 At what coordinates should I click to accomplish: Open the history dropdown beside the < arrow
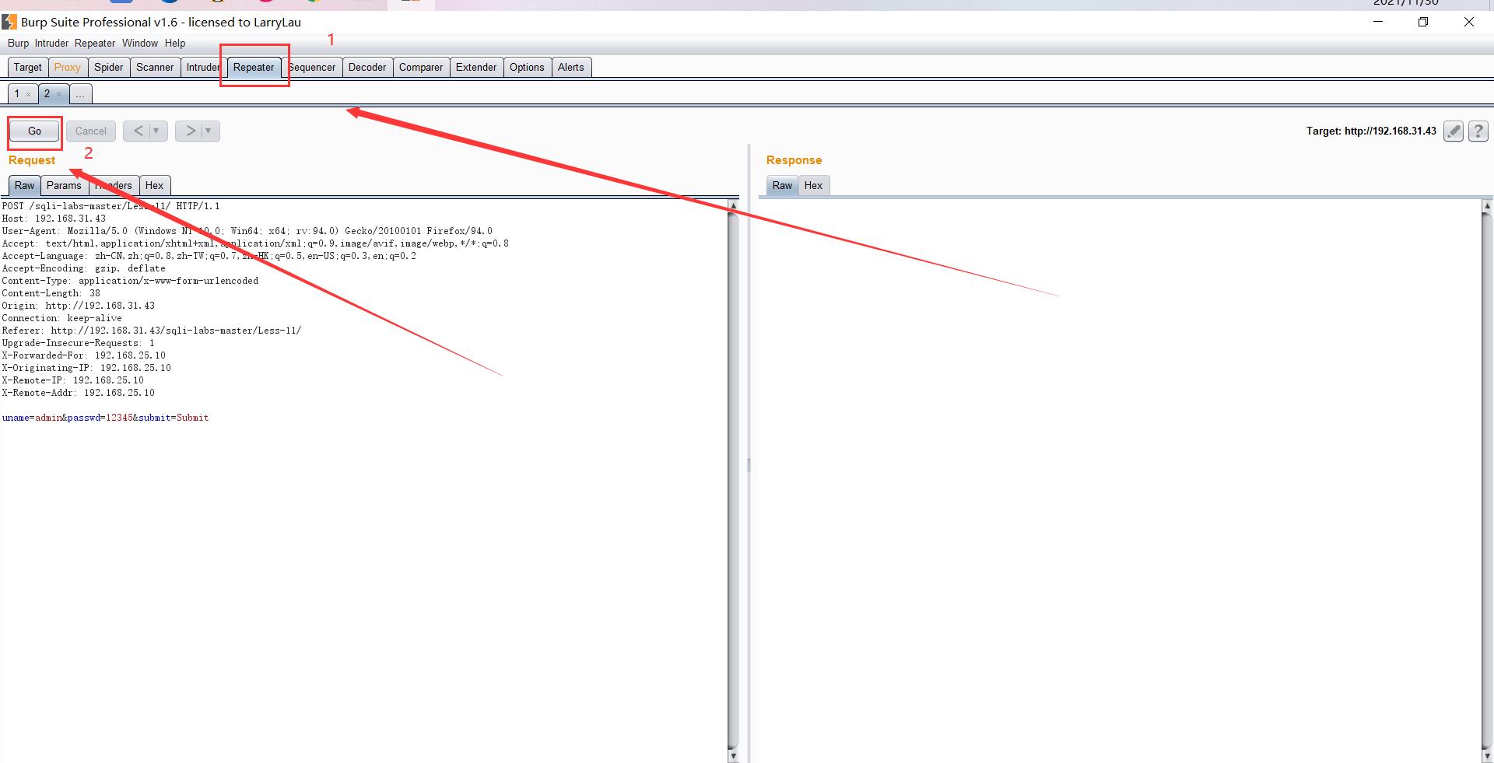156,131
